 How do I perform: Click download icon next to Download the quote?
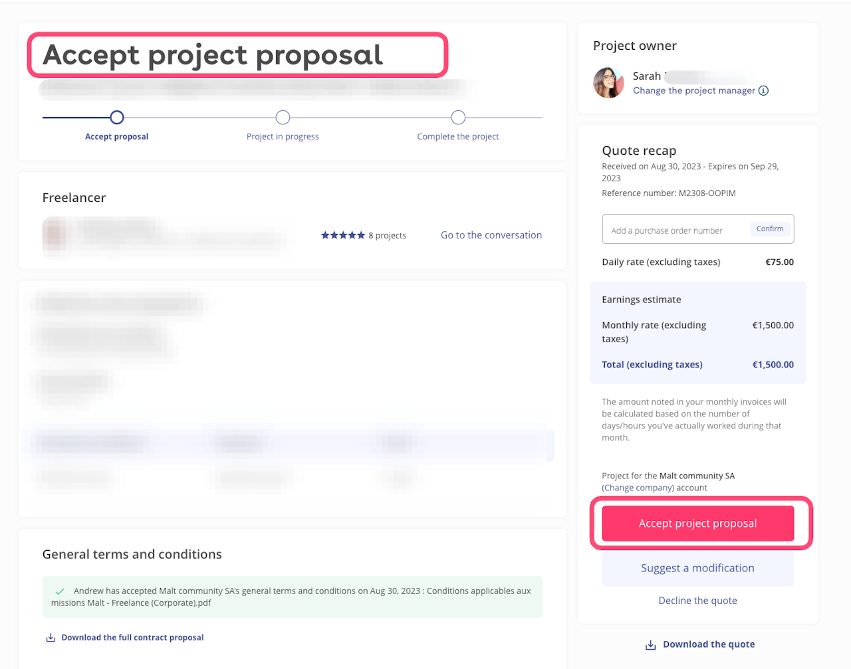point(650,645)
